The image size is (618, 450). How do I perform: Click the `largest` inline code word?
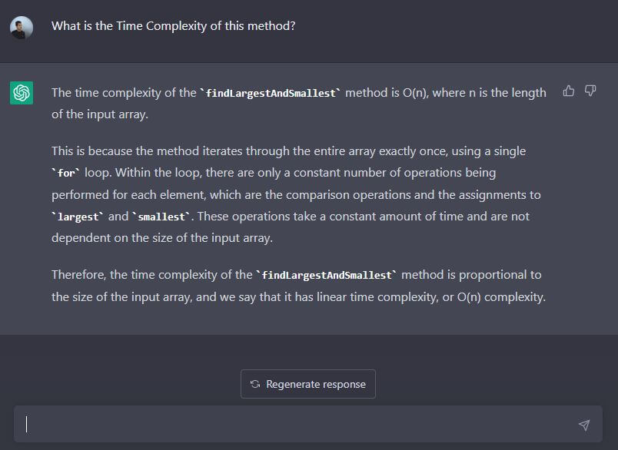(78, 217)
